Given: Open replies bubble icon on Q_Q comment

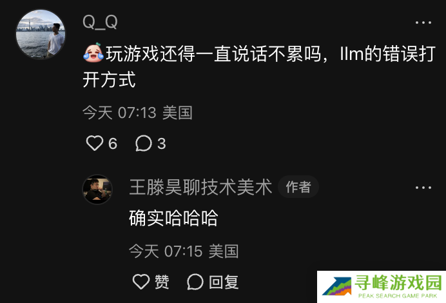Looking at the screenshot, I should click(144, 143).
